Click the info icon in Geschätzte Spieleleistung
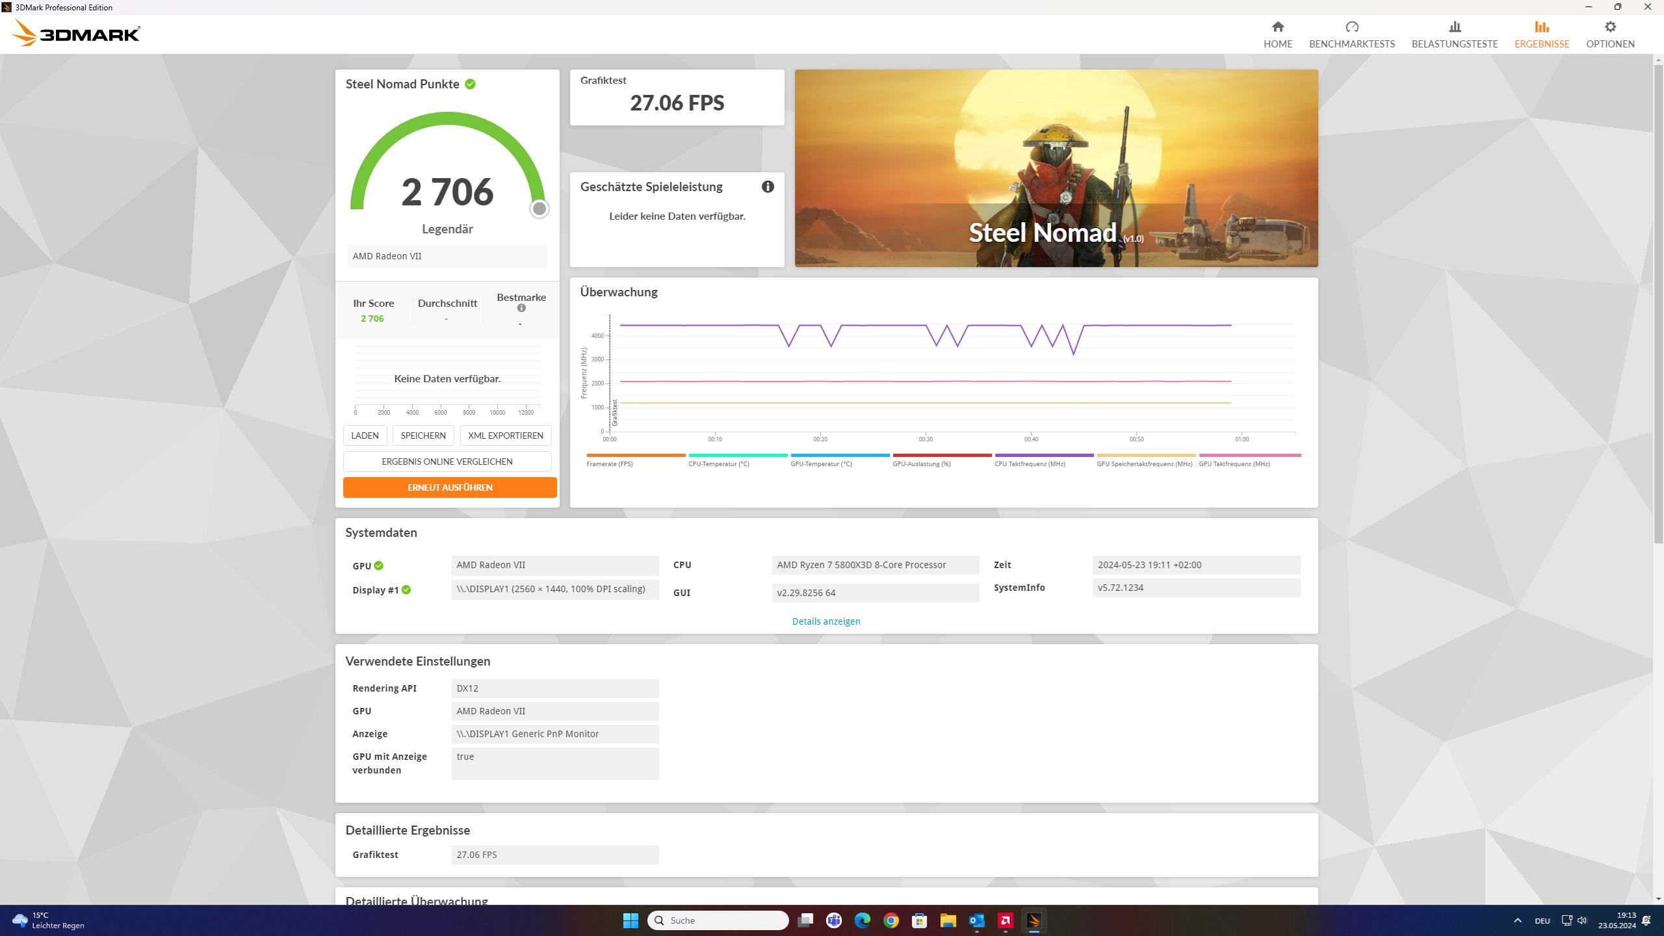This screenshot has width=1664, height=936. [x=768, y=187]
